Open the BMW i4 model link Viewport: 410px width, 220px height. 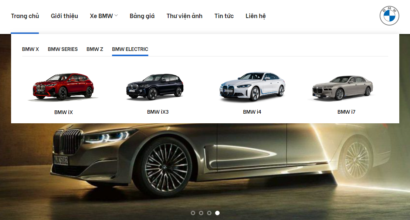click(252, 112)
